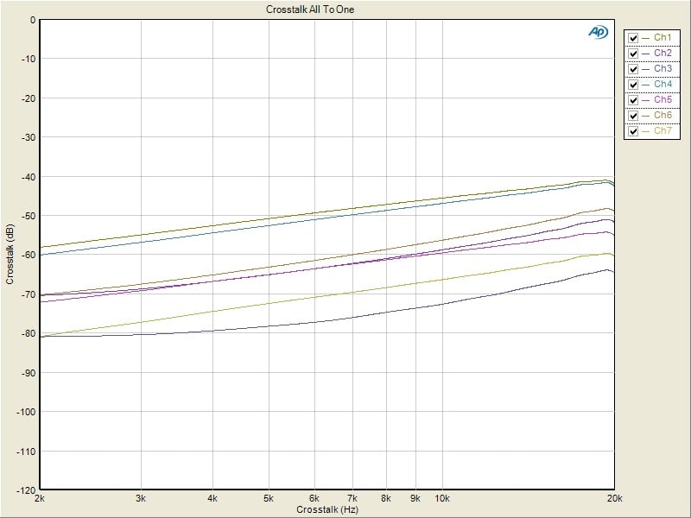Uncheck the Ch5 legend checkbox
Image resolution: width=691 pixels, height=518 pixels.
634,100
